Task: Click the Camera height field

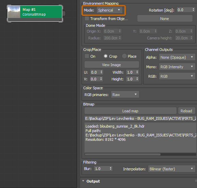Action: (182, 38)
